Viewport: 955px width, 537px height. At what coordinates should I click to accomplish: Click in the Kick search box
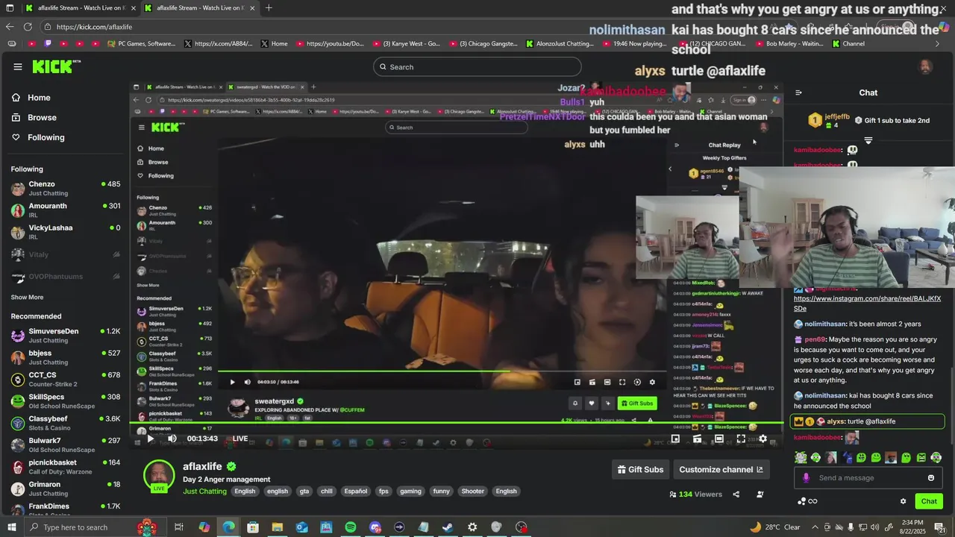pyautogui.click(x=477, y=67)
